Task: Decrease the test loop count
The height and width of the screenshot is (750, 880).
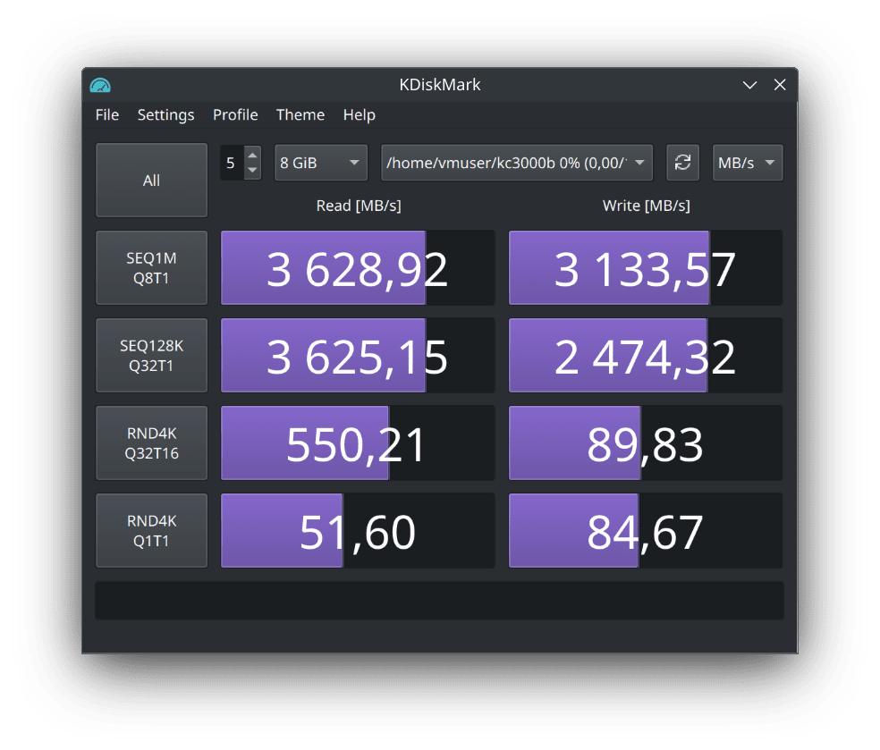Action: (252, 171)
